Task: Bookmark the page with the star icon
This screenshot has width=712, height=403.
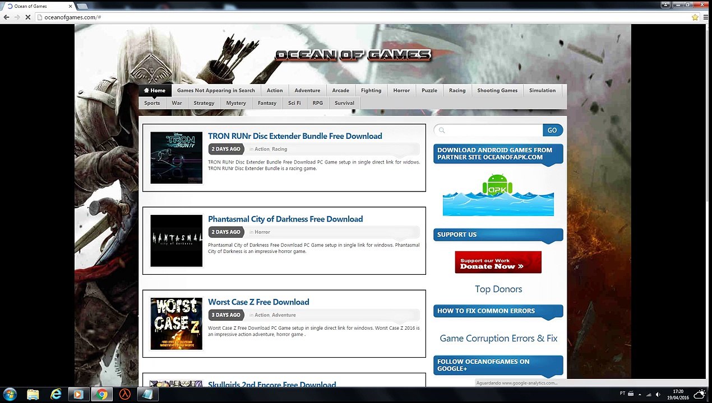Action: click(695, 17)
